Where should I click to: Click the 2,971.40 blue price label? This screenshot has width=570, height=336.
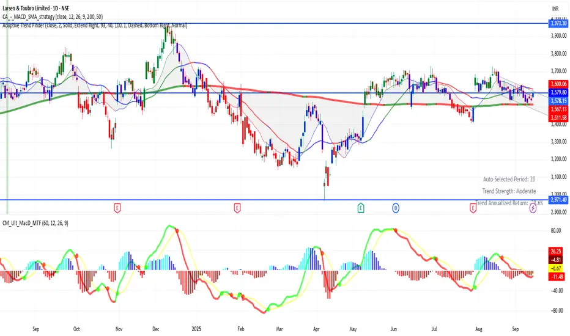tap(558, 200)
